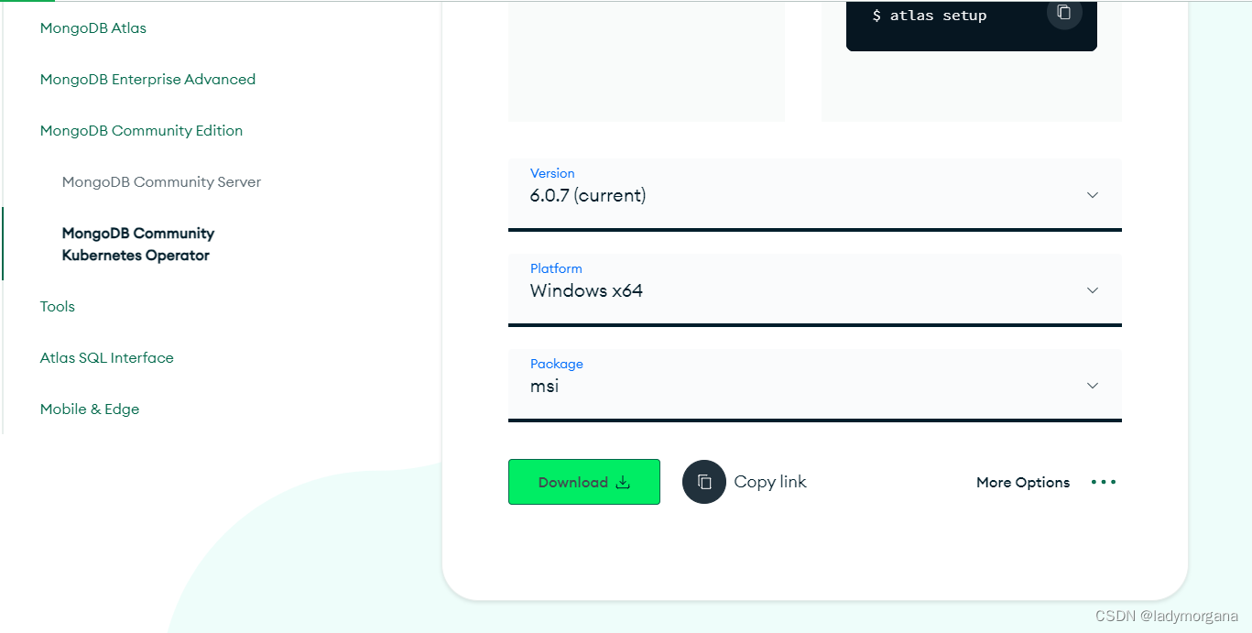Expand the Platform Windows x64 dropdown
The height and width of the screenshot is (633, 1252).
[815, 290]
